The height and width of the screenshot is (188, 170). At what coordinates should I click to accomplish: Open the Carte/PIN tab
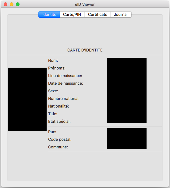pyautogui.click(x=72, y=15)
